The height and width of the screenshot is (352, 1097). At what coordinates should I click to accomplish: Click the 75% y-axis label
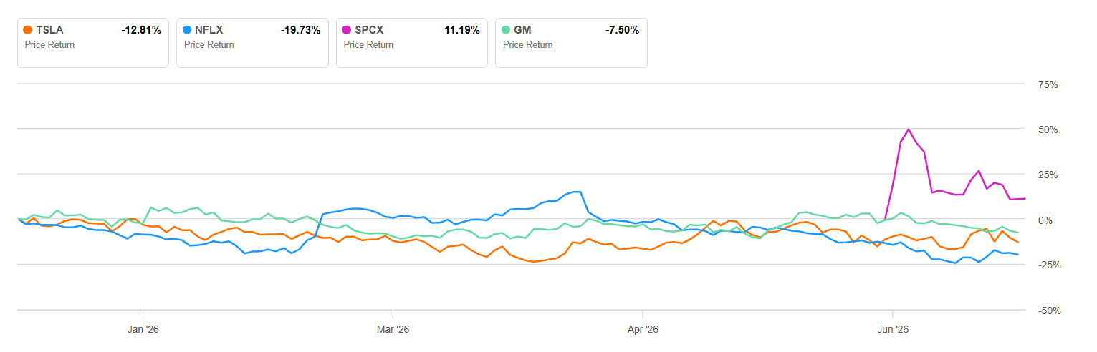pyautogui.click(x=1048, y=84)
